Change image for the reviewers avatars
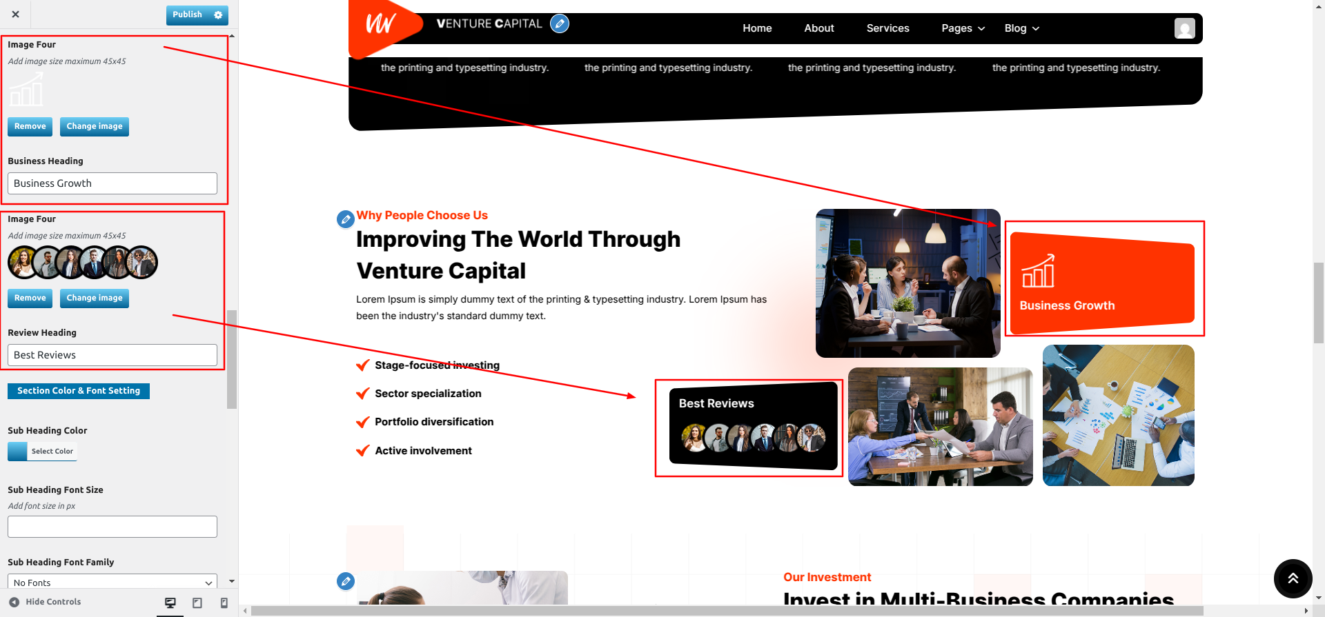Image resolution: width=1325 pixels, height=617 pixels. (95, 298)
